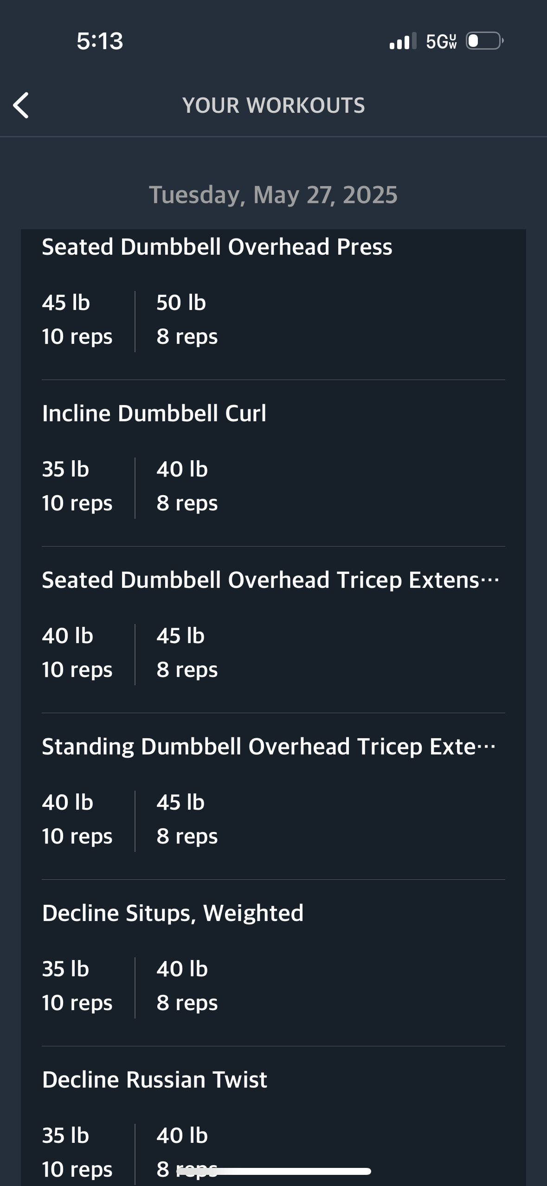Screen dimensions: 547x1186
Task: Tap the YOUR WORKOUTS header title
Action: tap(274, 105)
